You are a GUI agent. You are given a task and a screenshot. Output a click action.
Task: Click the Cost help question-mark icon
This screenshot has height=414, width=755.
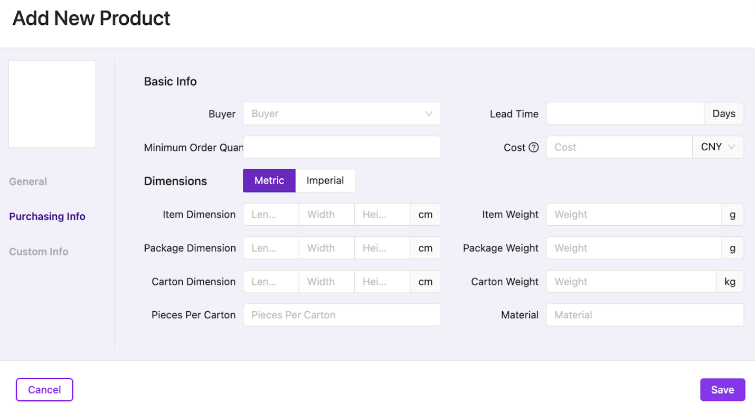point(534,148)
